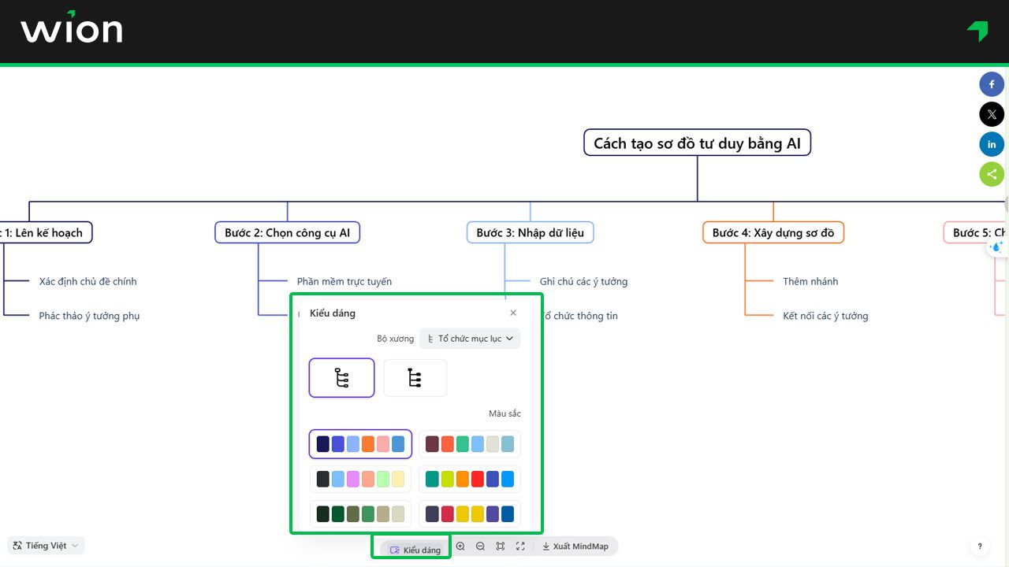The height and width of the screenshot is (567, 1009).
Task: Click the Wion logo in the header
Action: coord(72,30)
